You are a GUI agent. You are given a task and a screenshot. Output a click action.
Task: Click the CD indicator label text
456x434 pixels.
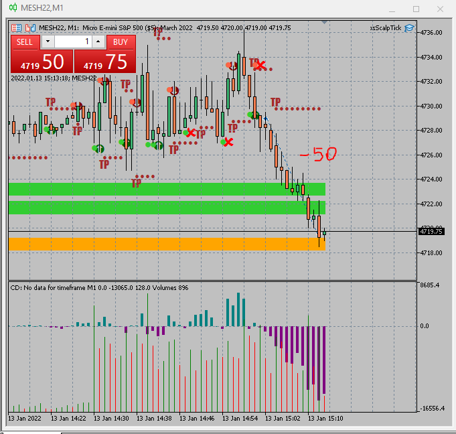point(99,288)
